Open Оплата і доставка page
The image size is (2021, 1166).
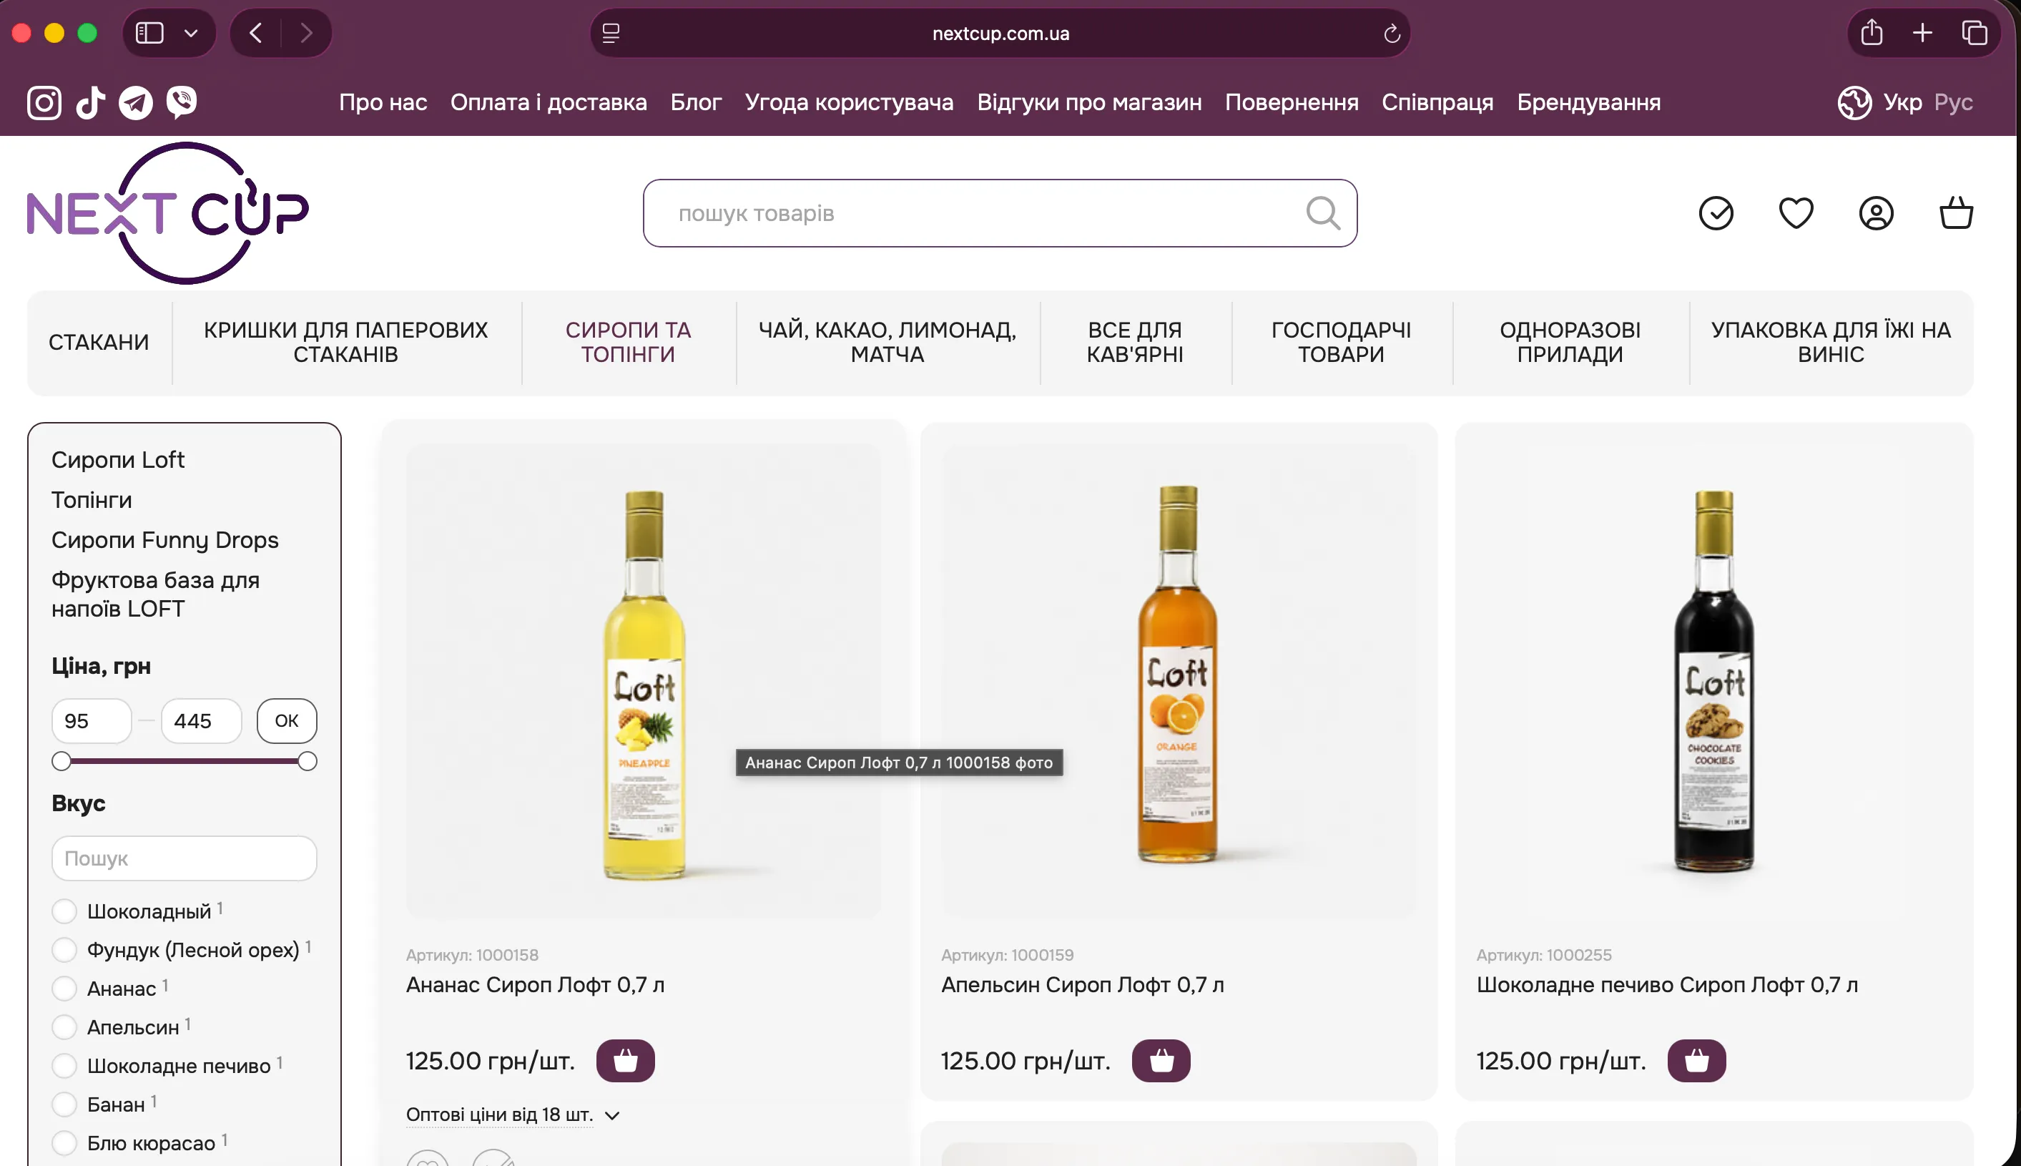(549, 102)
